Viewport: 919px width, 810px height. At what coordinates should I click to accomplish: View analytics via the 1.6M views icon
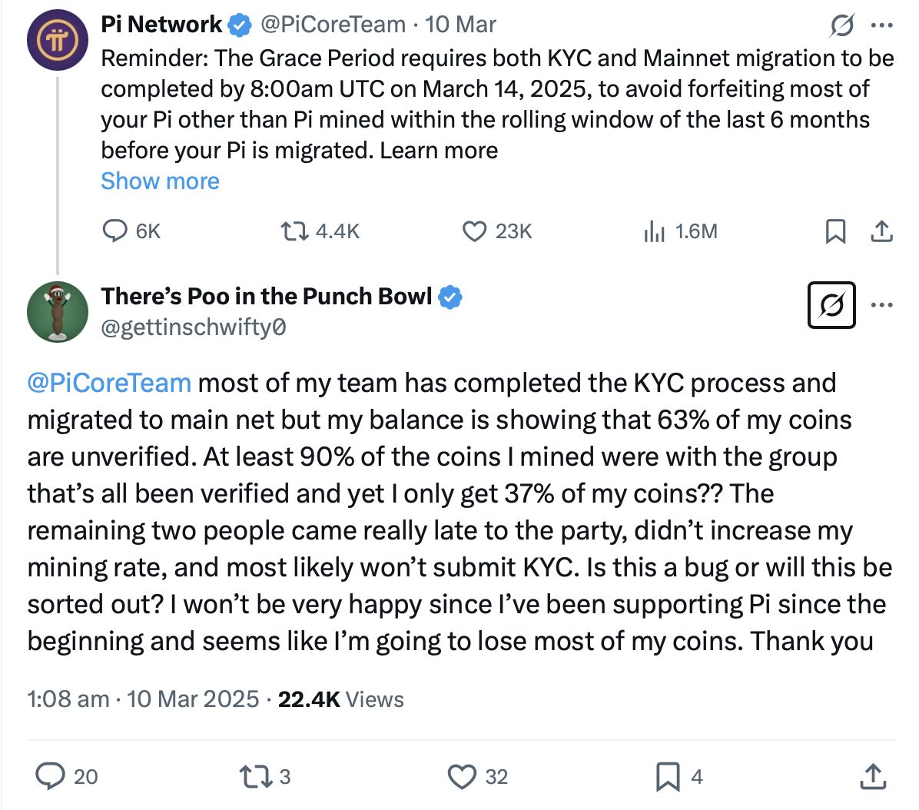point(655,230)
